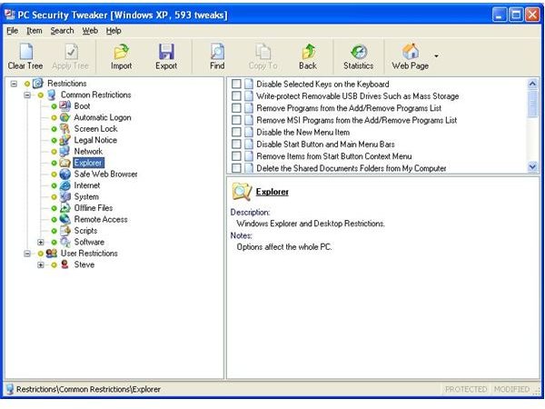Click 'Windows Explorer and Desktop Restrictions.' text

(311, 224)
